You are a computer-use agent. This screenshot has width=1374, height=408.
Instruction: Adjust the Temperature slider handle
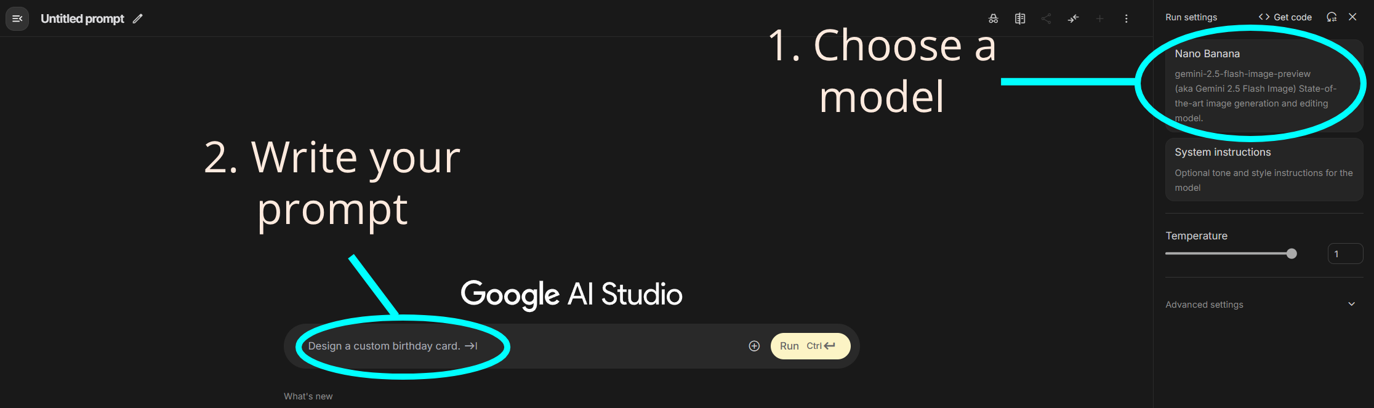click(x=1292, y=254)
